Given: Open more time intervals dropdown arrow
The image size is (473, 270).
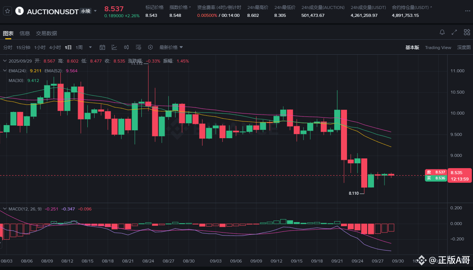Looking at the screenshot, I should [90, 48].
